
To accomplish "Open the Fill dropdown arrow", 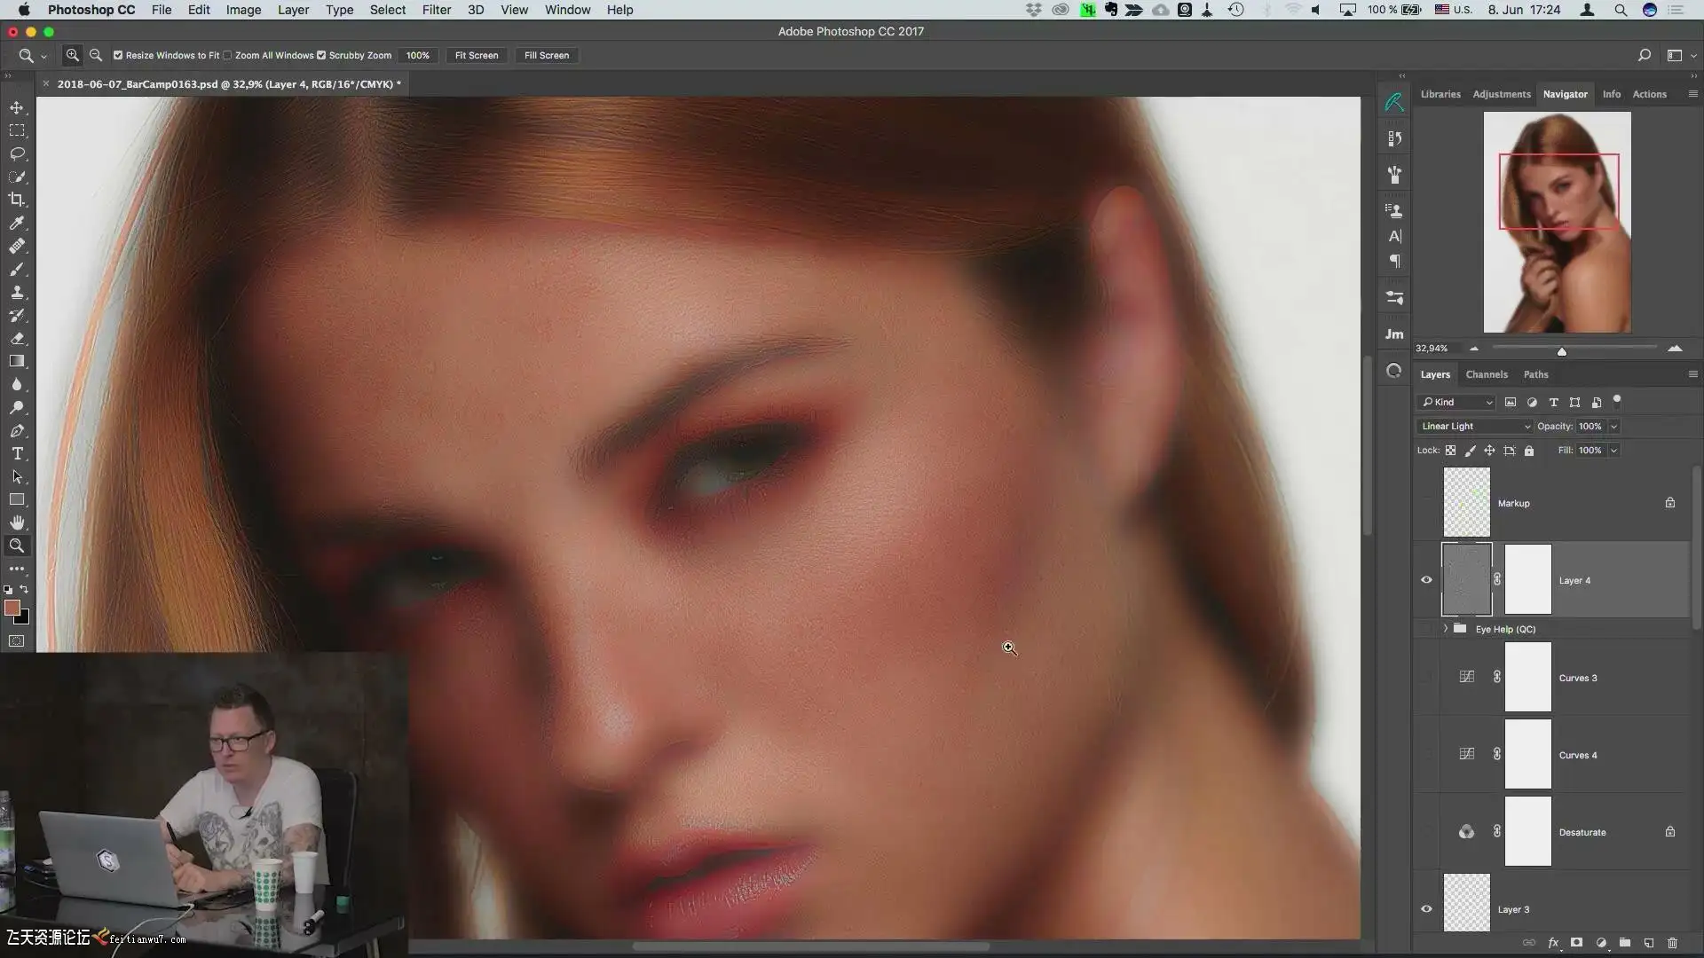I will coord(1614,451).
